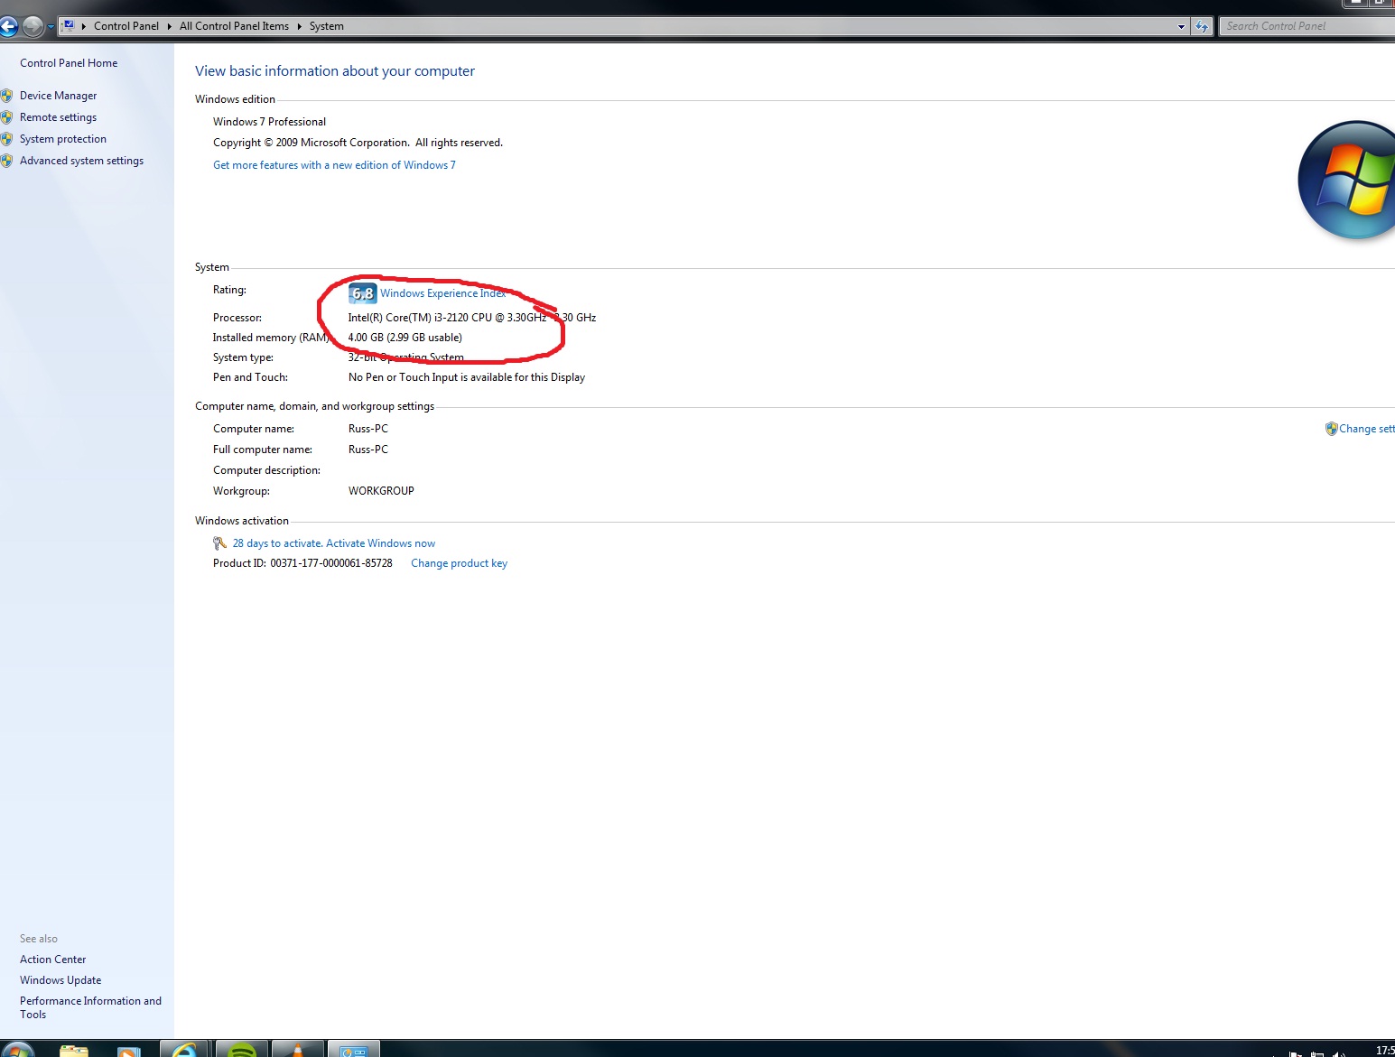Open Remote settings
Image resolution: width=1395 pixels, height=1057 pixels.
pos(58,117)
